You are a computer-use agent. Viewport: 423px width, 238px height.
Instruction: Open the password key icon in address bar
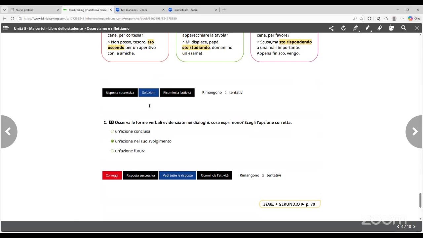pos(355,19)
